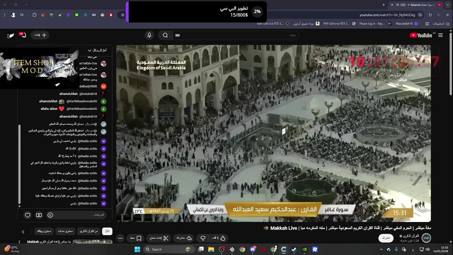
Task: Open 'INasJawlah18' bookmark
Action: (407, 24)
